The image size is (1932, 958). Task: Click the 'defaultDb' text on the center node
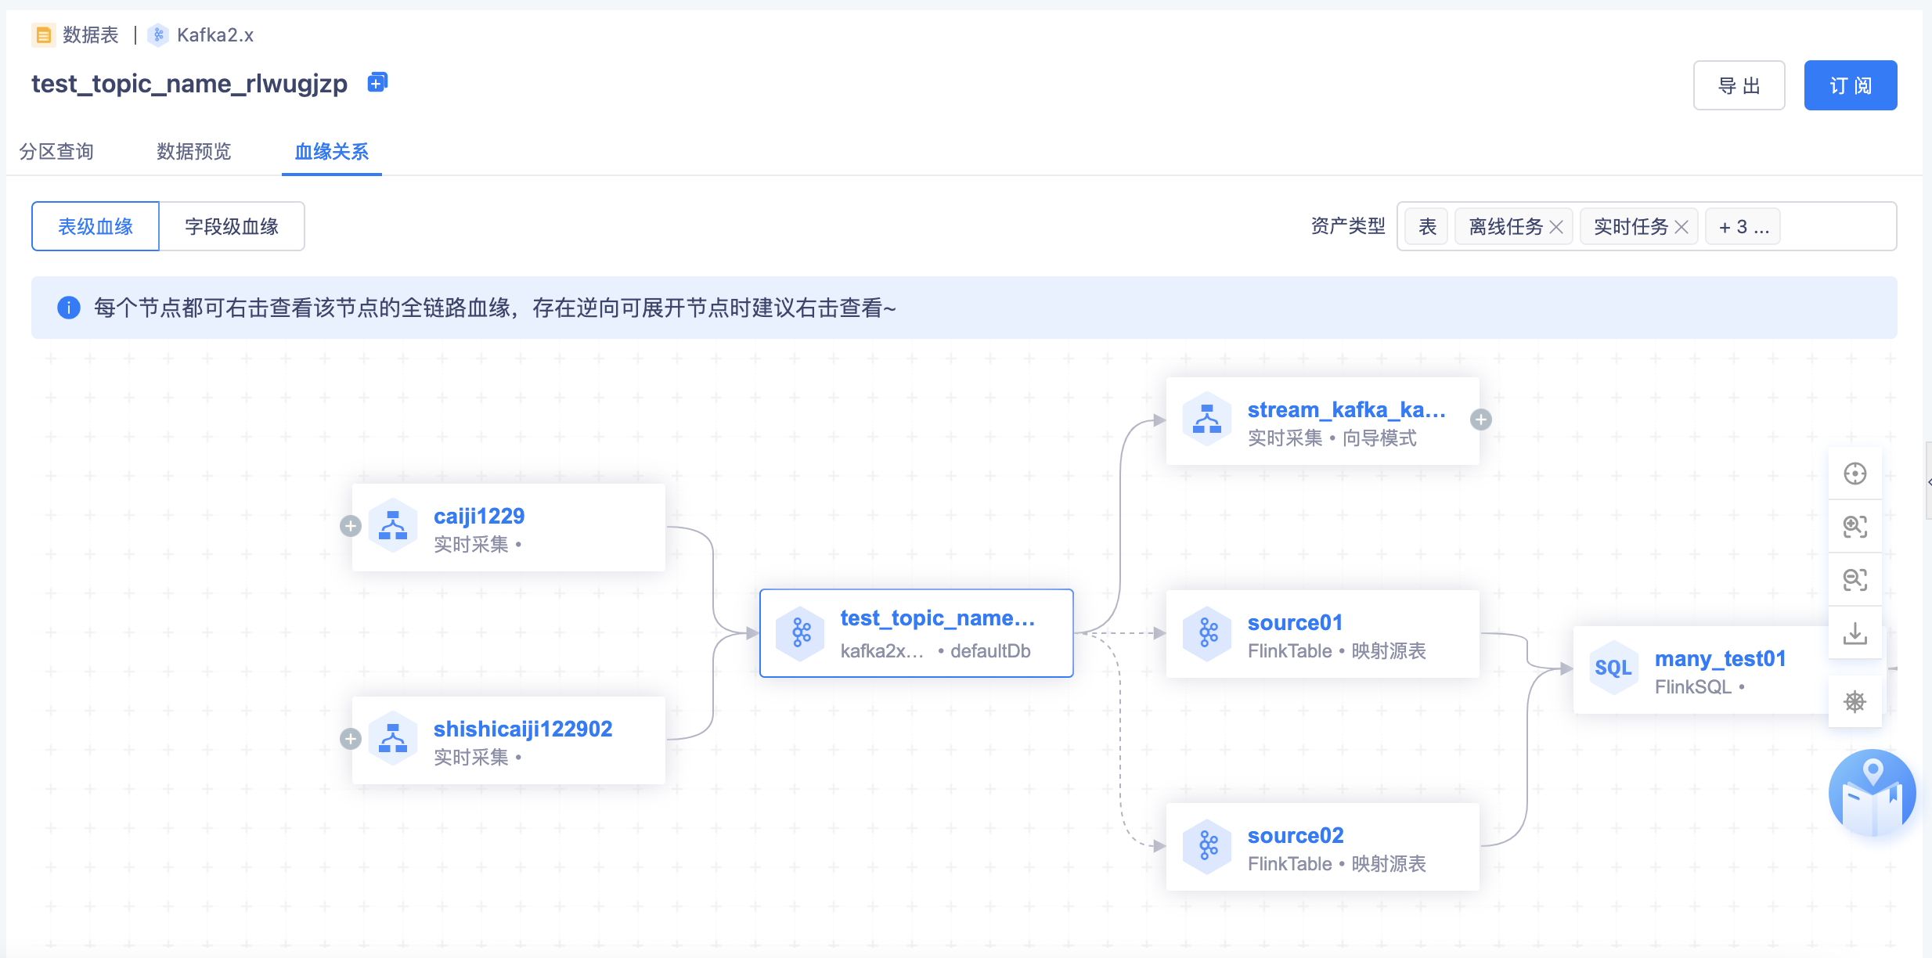click(x=990, y=650)
